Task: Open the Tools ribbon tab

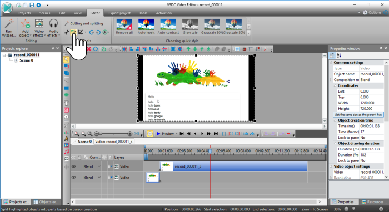Action: (x=143, y=13)
